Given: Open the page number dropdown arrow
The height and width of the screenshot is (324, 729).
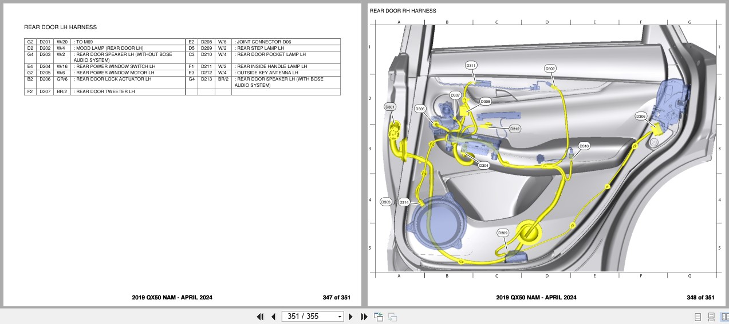Looking at the screenshot, I should pos(340,317).
